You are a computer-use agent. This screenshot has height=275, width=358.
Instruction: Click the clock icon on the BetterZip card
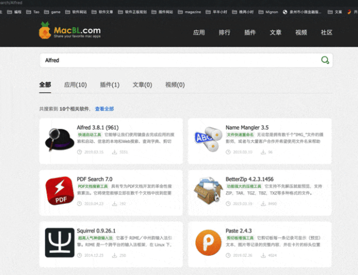(228, 204)
